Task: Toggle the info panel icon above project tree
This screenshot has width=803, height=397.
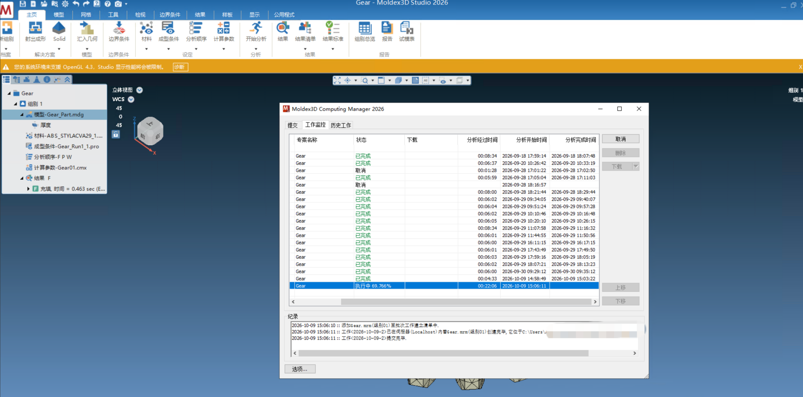Action: point(47,80)
